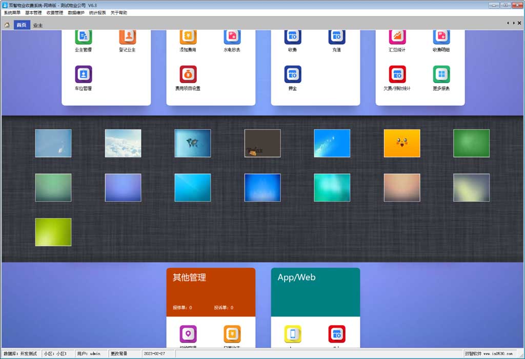Image resolution: width=525 pixels, height=359 pixels.
Task: Open the 业主管理 owner management icon
Action: pyautogui.click(x=84, y=37)
